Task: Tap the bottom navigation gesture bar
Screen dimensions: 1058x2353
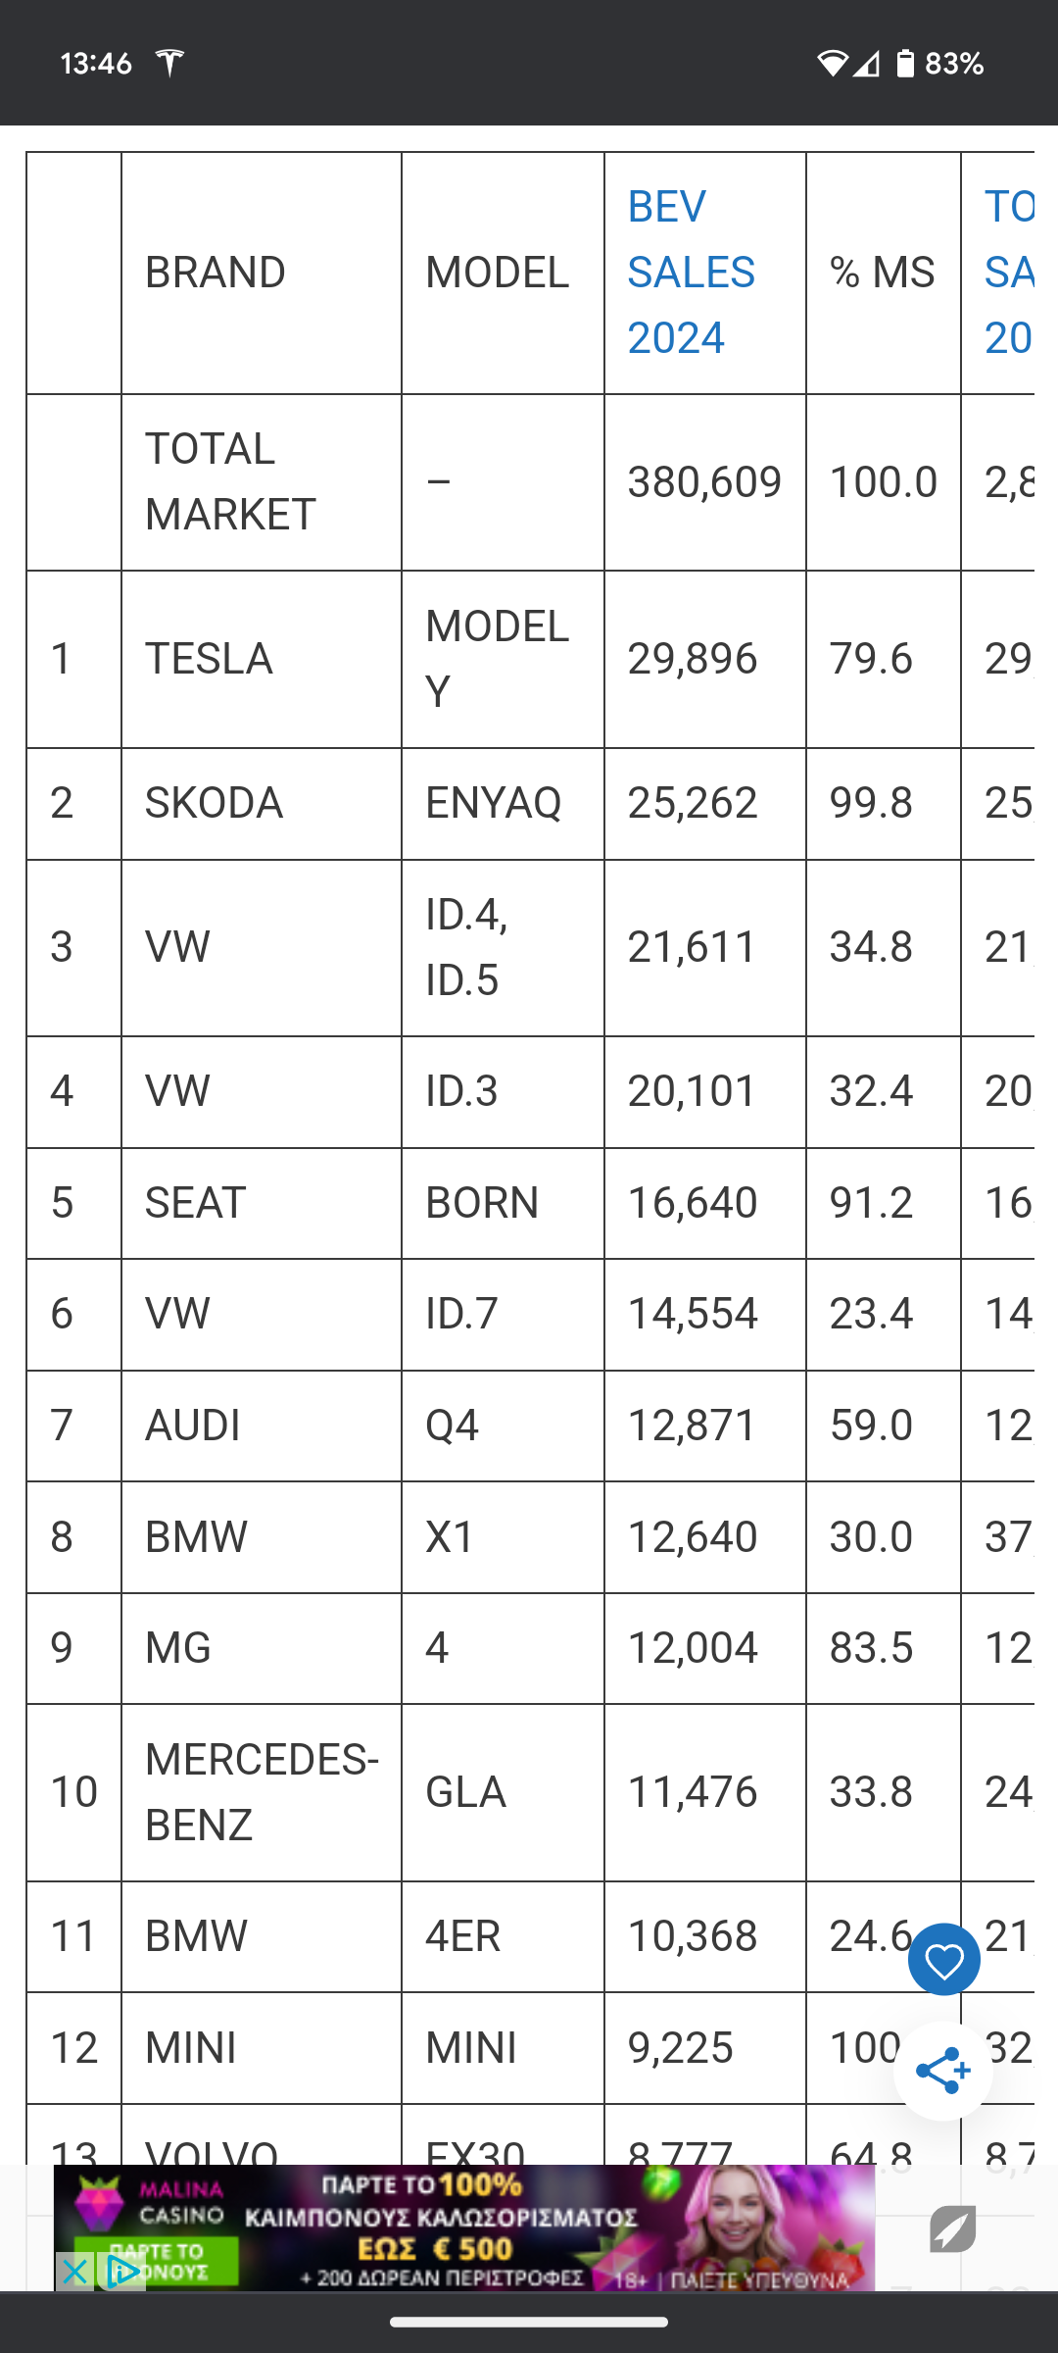Action: [x=529, y=2322]
